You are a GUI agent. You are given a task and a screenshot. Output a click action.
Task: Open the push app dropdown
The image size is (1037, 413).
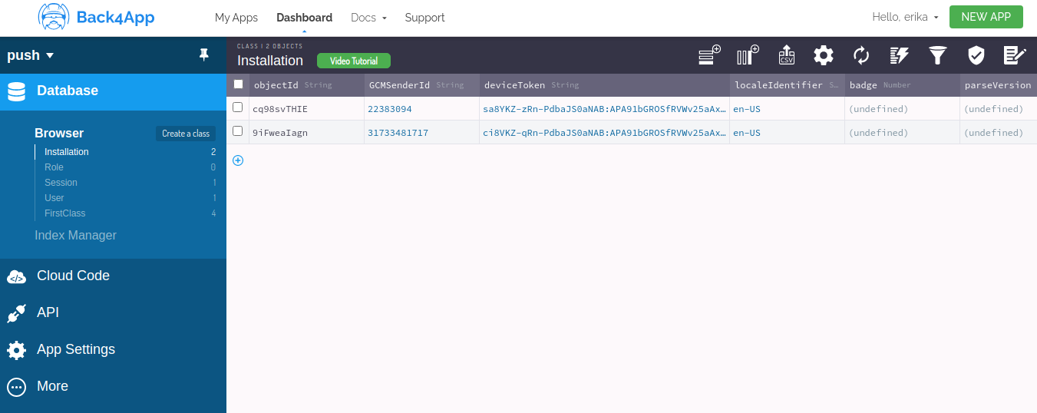pyautogui.click(x=31, y=55)
